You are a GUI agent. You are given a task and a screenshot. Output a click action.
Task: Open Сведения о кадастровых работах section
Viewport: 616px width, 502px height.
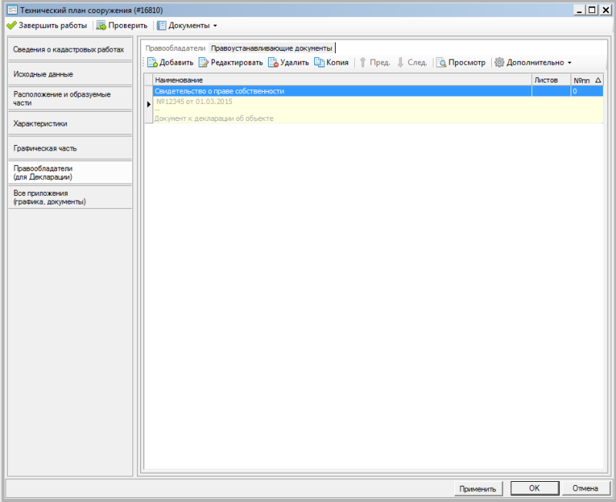[x=69, y=49]
